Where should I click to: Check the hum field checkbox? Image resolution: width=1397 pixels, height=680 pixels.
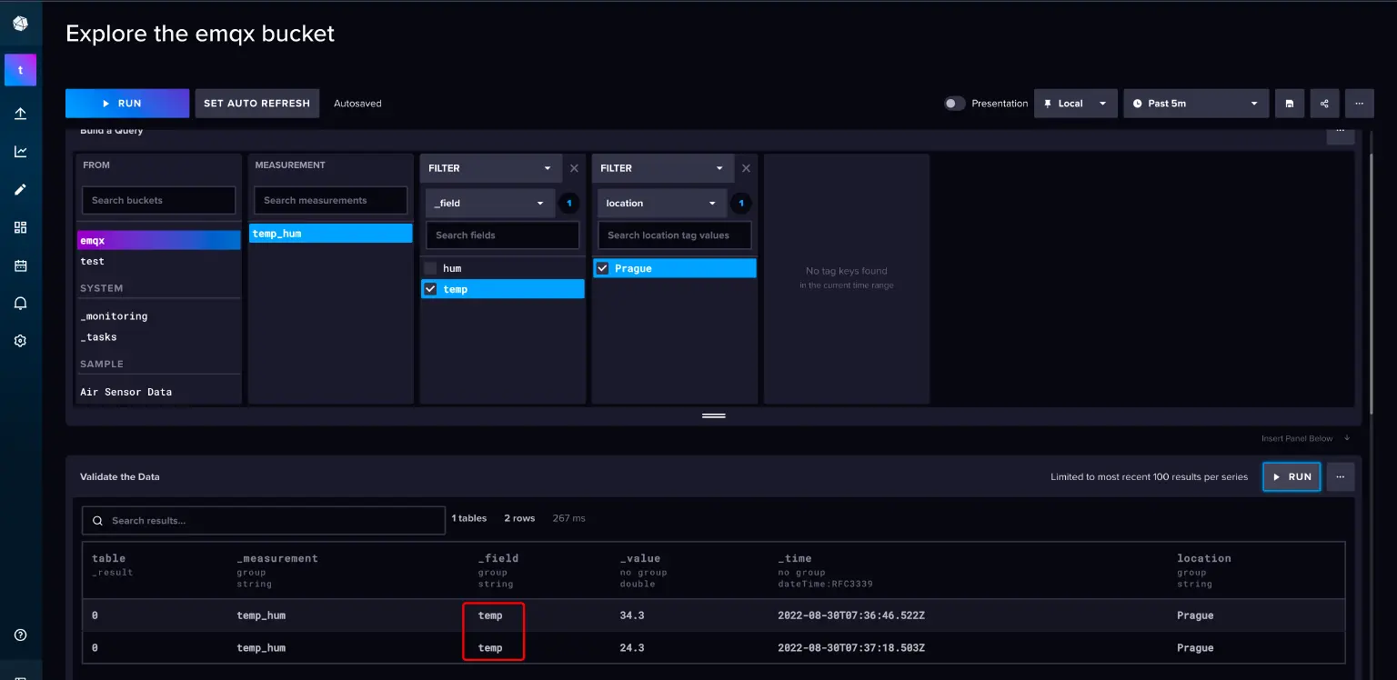click(430, 267)
